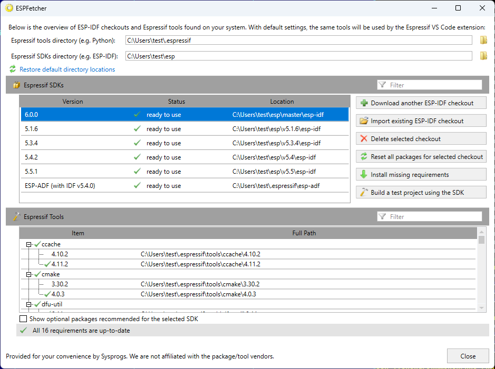Select cmake version 4.0.3 item
The image size is (495, 369).
coord(58,294)
